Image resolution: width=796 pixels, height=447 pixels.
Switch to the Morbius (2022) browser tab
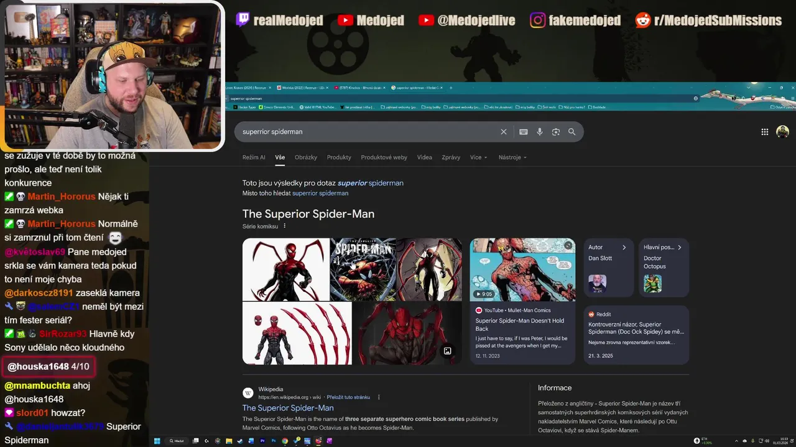303,88
